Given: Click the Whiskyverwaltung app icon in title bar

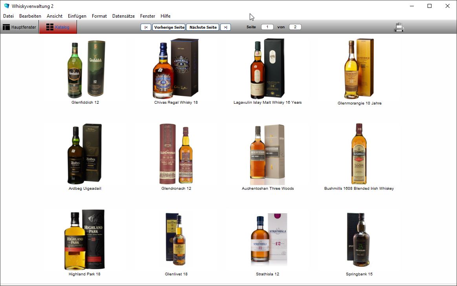Looking at the screenshot, I should (6, 6).
